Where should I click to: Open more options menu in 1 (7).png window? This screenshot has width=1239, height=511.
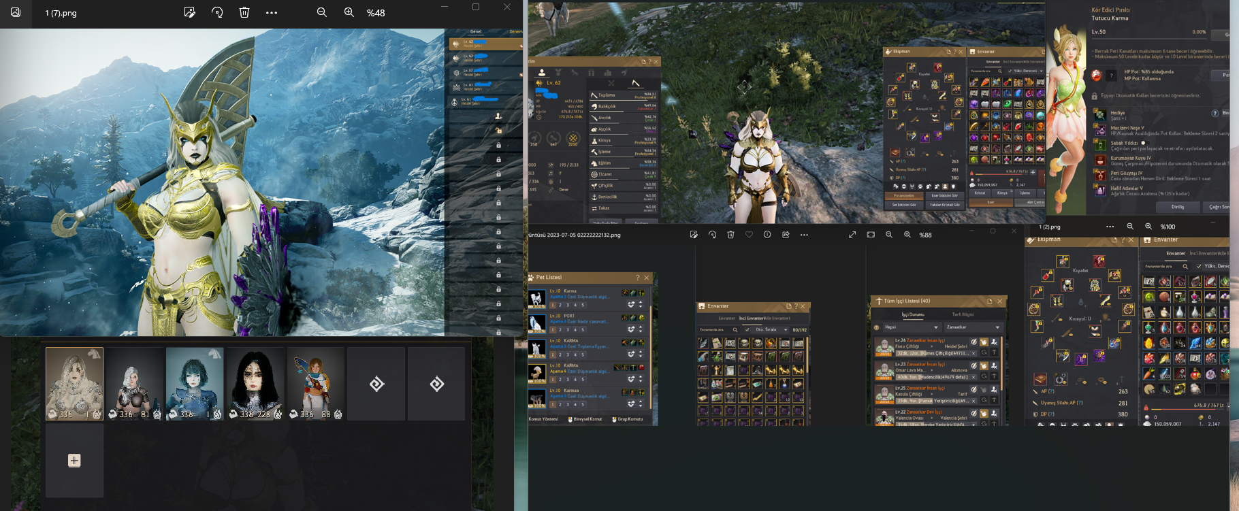[x=272, y=12]
